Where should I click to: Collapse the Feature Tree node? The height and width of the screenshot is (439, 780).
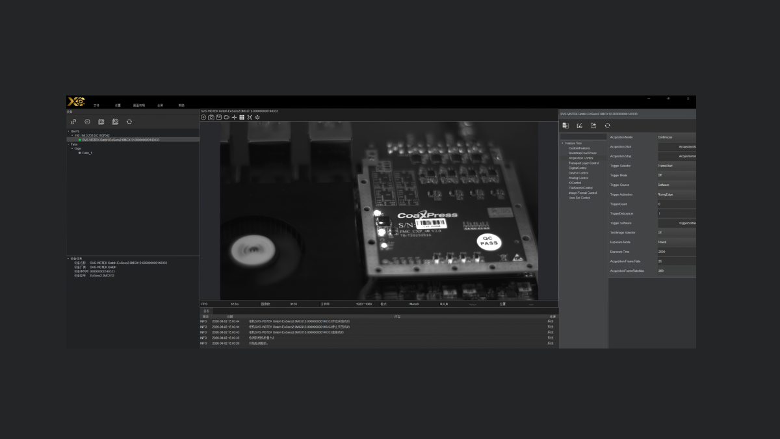[562, 143]
